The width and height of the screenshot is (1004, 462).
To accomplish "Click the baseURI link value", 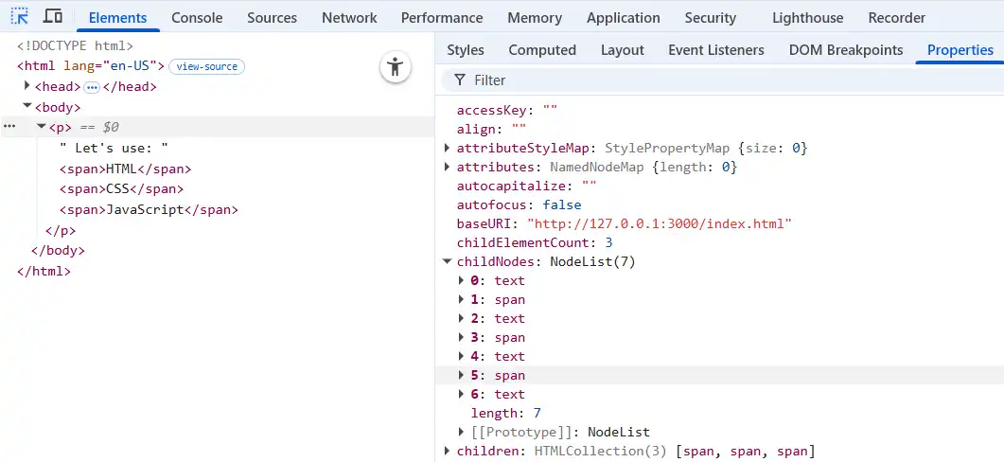I will tap(659, 224).
